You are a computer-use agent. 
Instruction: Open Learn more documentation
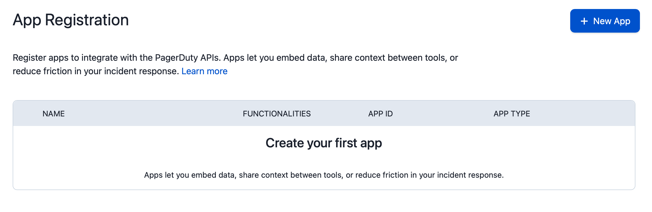[x=205, y=71]
